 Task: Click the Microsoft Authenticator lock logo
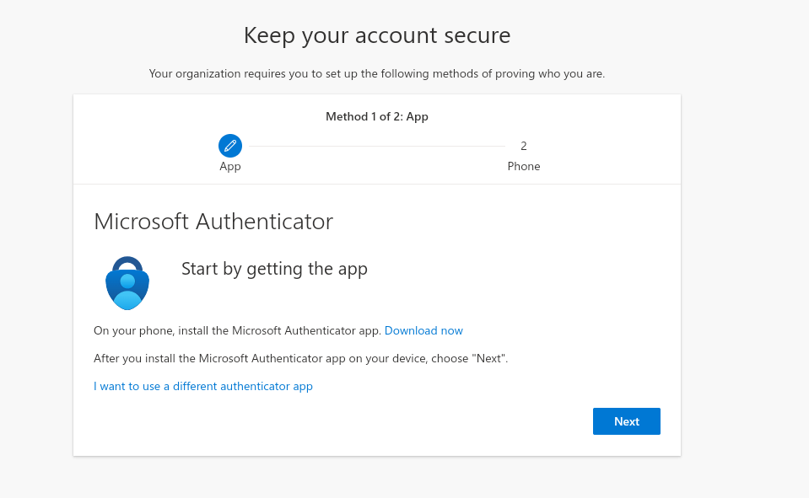[x=127, y=283]
